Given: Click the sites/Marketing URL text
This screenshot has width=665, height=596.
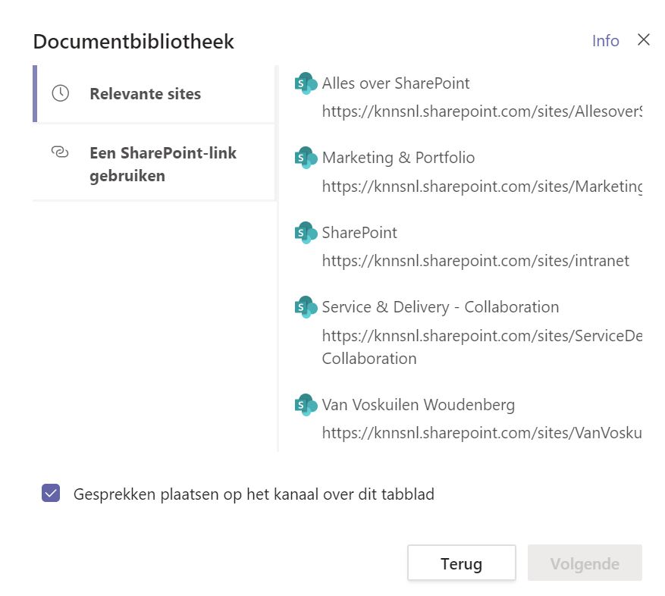Looking at the screenshot, I should tap(482, 187).
